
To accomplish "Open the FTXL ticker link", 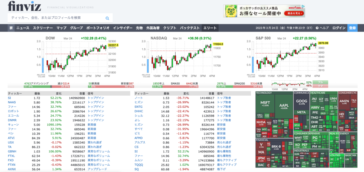I will click(11, 156).
